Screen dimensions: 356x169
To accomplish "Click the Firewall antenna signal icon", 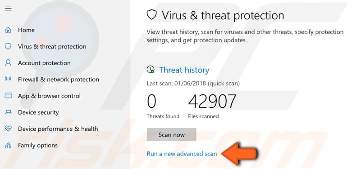I will [x=8, y=79].
